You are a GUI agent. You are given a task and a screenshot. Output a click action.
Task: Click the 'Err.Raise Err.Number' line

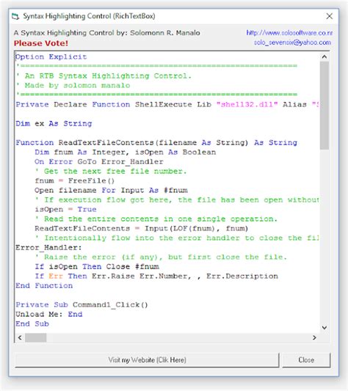156,276
